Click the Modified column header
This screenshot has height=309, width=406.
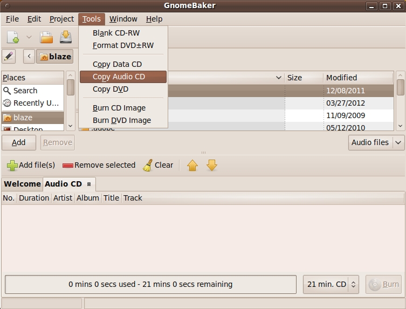[x=359, y=78]
